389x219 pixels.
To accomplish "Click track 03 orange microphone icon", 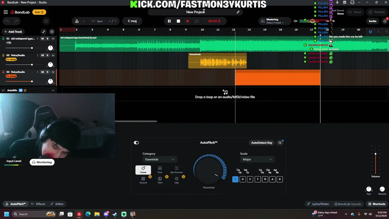I will pos(3,72).
